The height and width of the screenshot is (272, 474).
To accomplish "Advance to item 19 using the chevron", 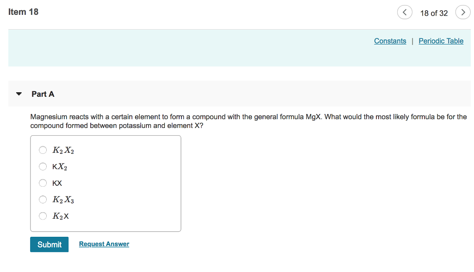I will click(463, 13).
